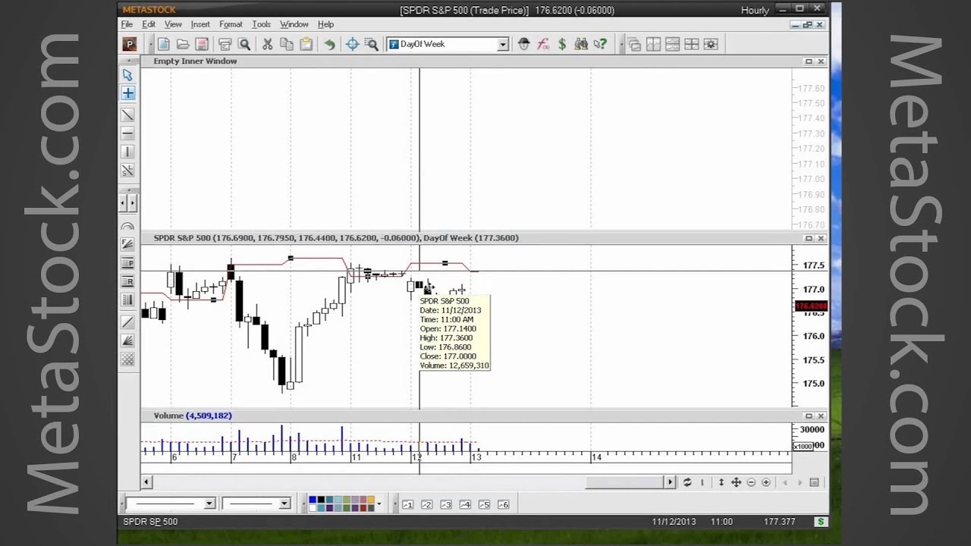Expand the color palette dropdown arrow
Screen dimensions: 971x546
tap(379, 504)
